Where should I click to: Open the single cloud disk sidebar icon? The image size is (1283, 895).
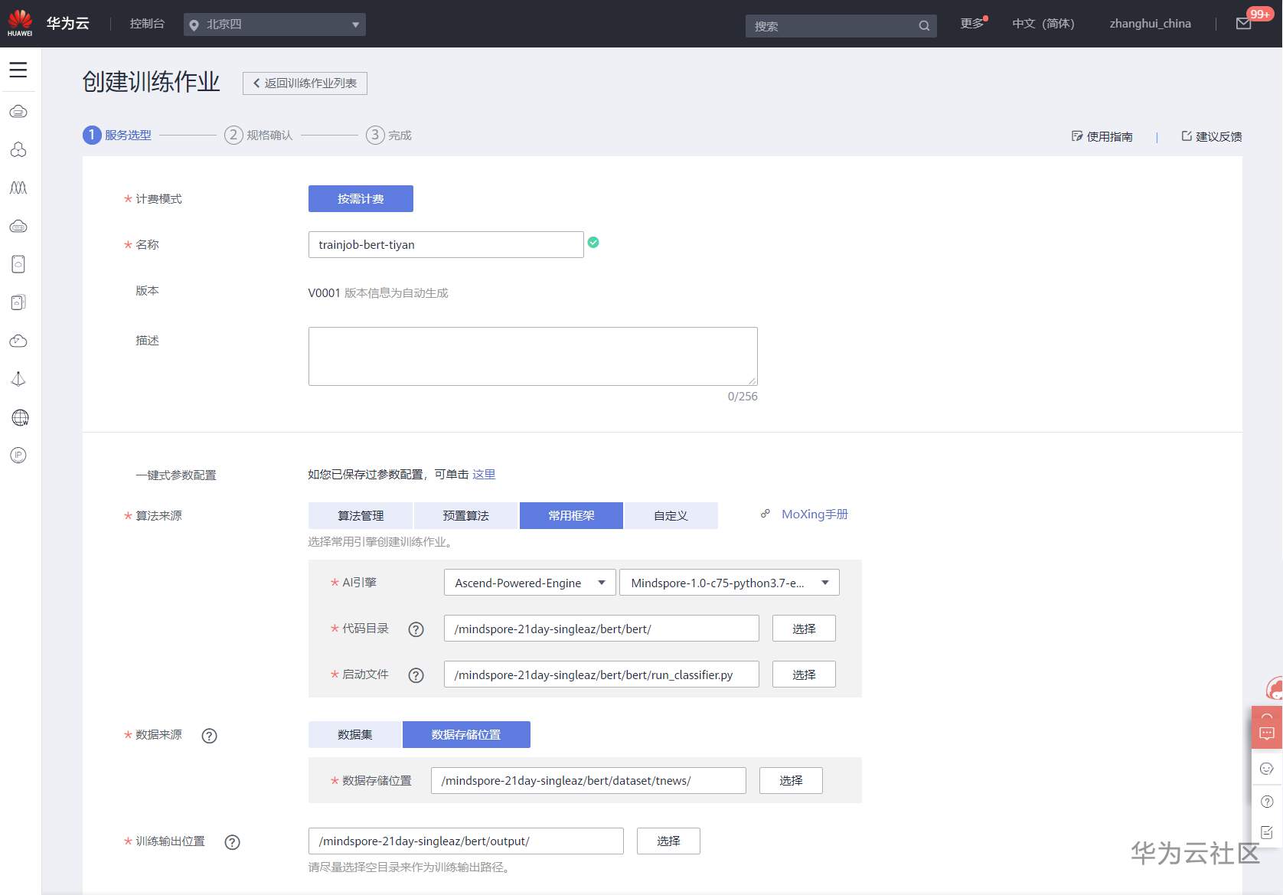[x=18, y=264]
